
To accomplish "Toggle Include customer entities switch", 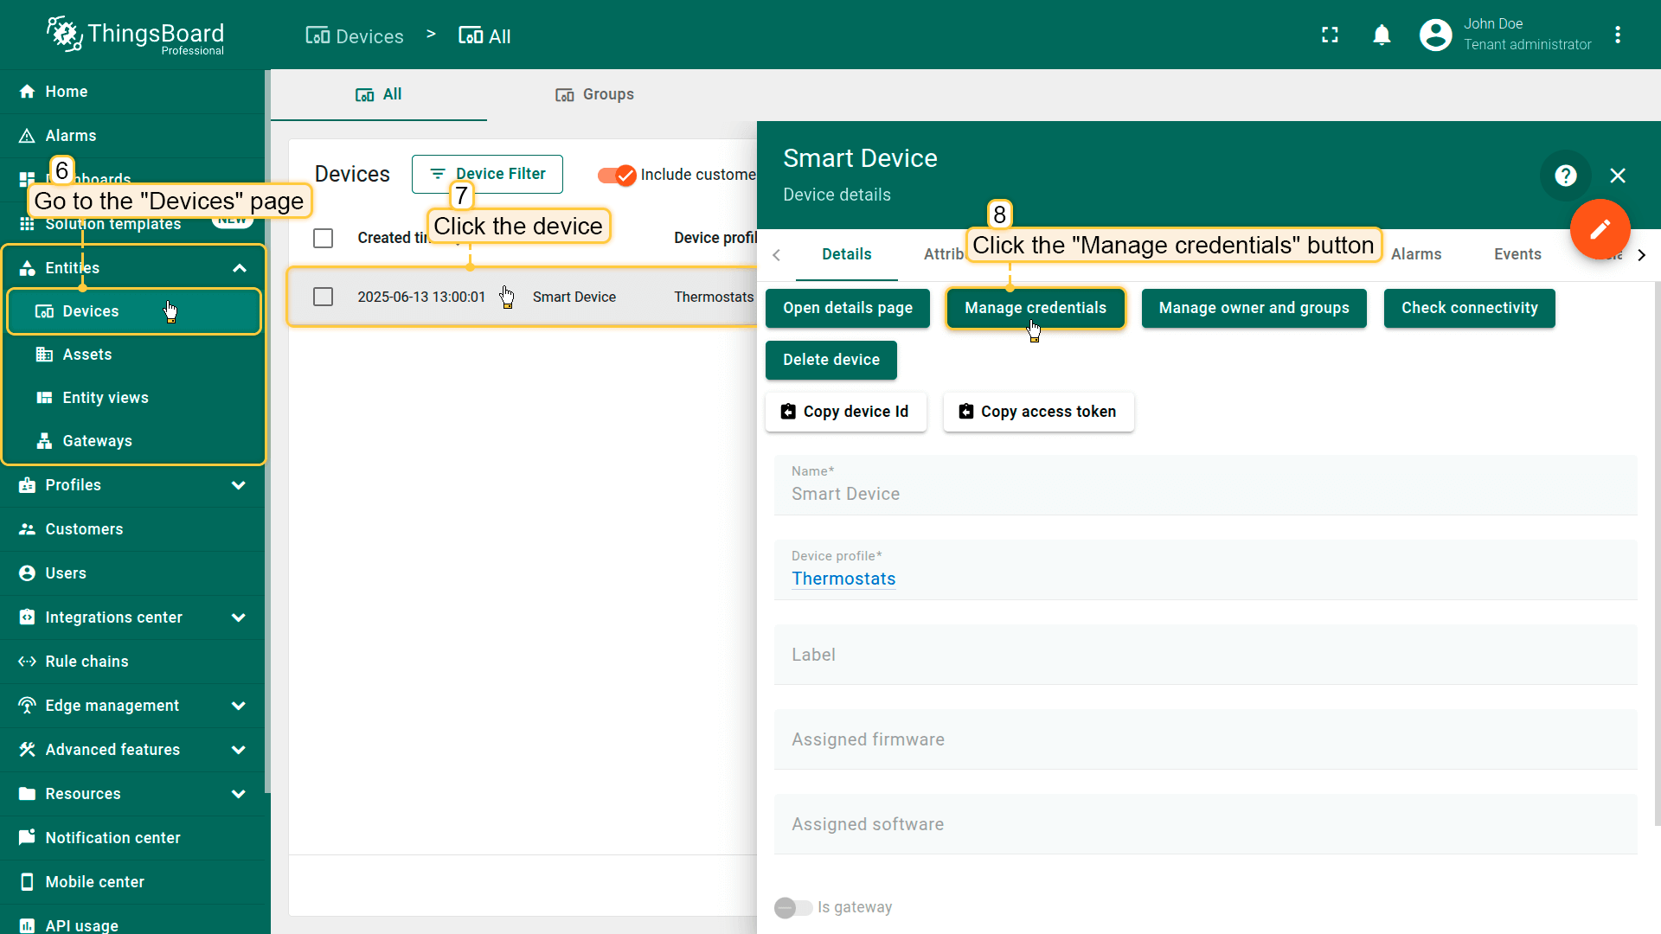I will pos(617,175).
